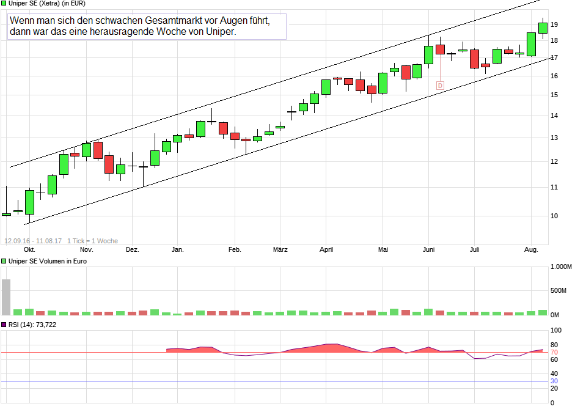Click the last green candle in August

pyautogui.click(x=543, y=28)
